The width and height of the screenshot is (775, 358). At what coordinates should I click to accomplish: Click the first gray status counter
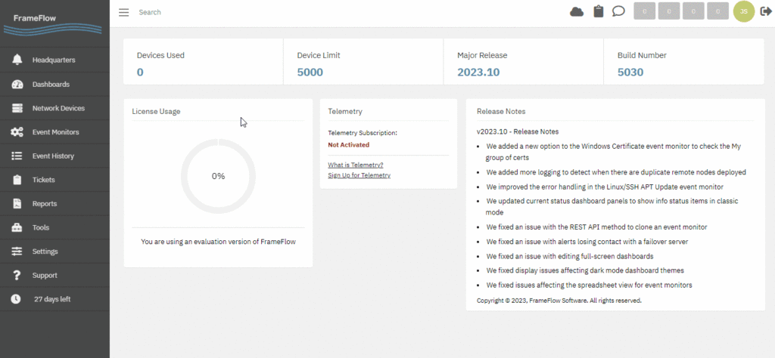click(645, 11)
